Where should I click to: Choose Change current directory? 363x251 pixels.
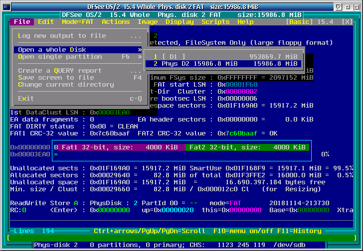coord(78,85)
